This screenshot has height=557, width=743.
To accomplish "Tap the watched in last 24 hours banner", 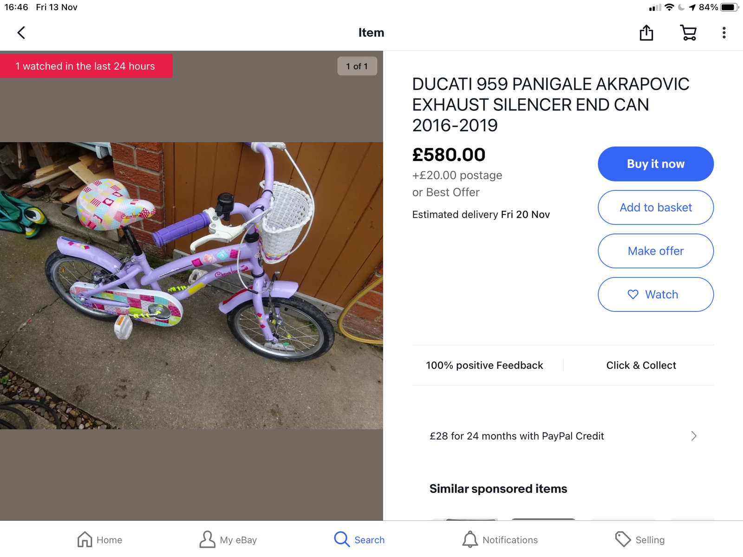I will (86, 66).
